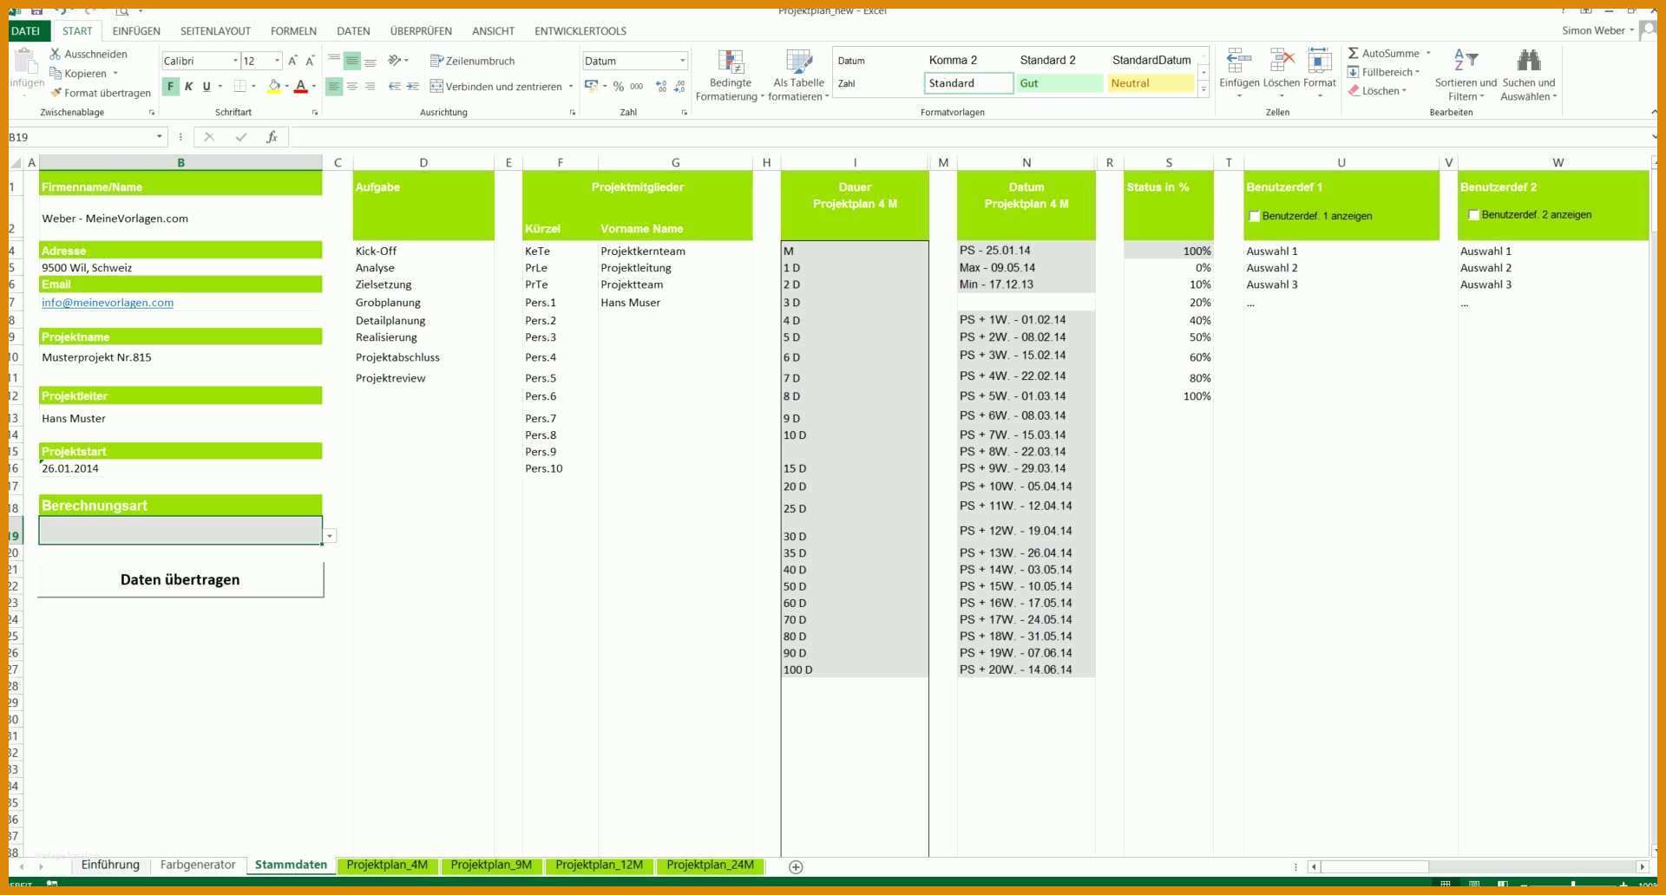Click the Ausschneiden scissors icon
Viewport: 1666px width, 895px height.
tap(55, 54)
